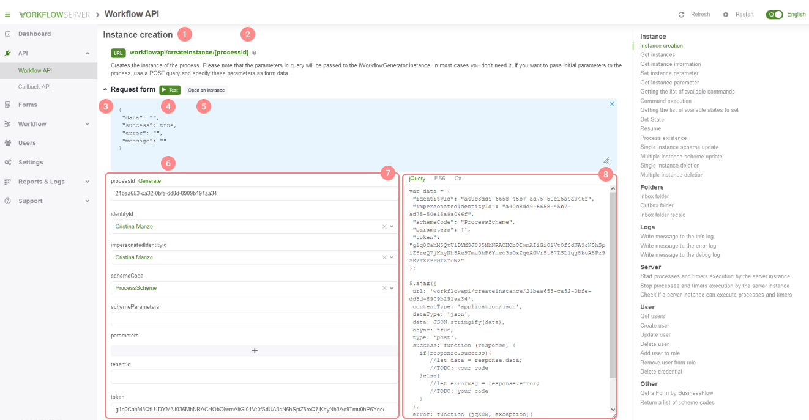
Task: Open Resume in right navigation
Action: click(x=651, y=128)
